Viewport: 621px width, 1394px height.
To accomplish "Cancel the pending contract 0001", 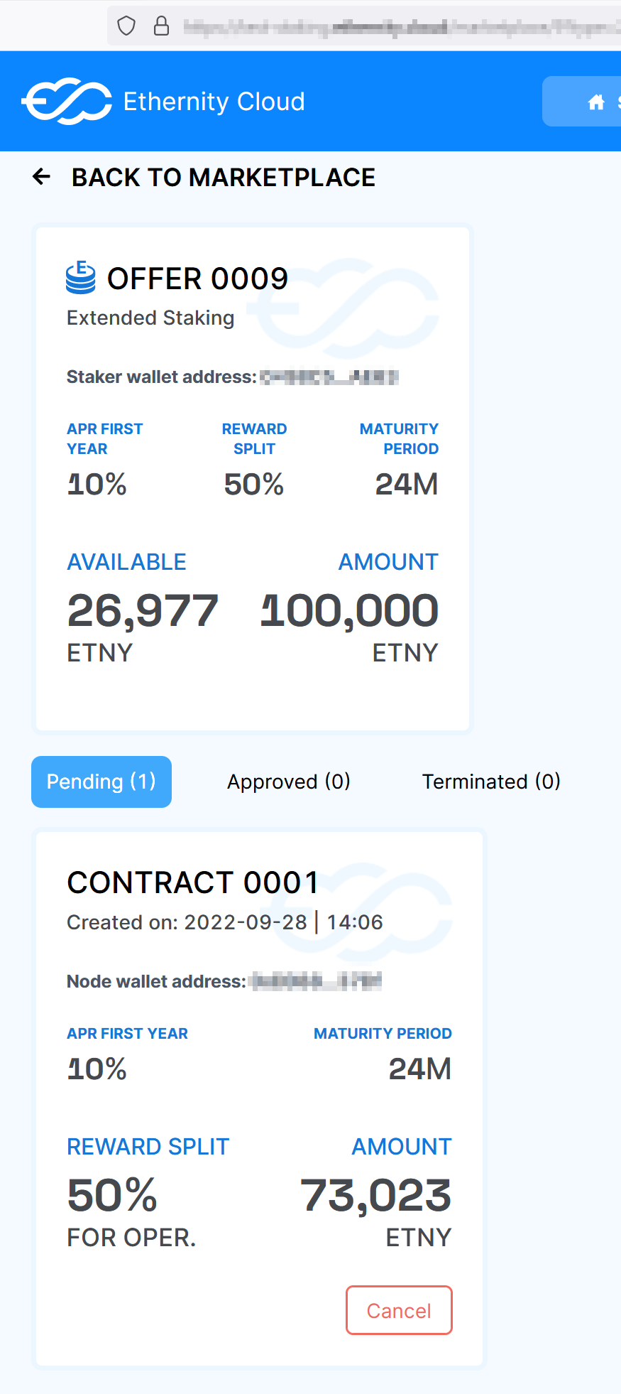I will tap(399, 1310).
